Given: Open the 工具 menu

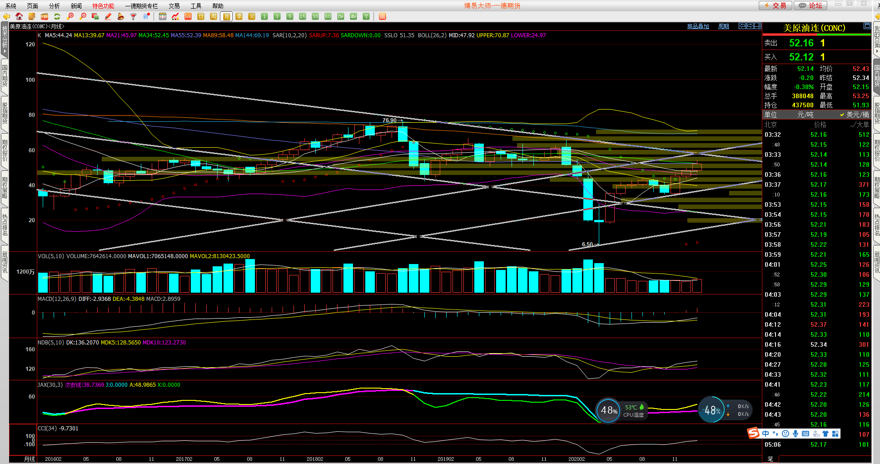Looking at the screenshot, I should pyautogui.click(x=196, y=6).
